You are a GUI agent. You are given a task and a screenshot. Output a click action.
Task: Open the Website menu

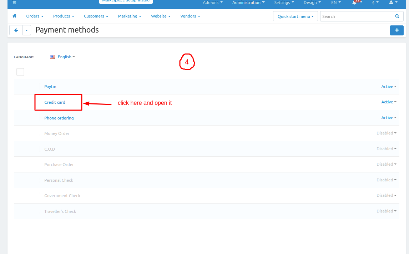click(161, 16)
